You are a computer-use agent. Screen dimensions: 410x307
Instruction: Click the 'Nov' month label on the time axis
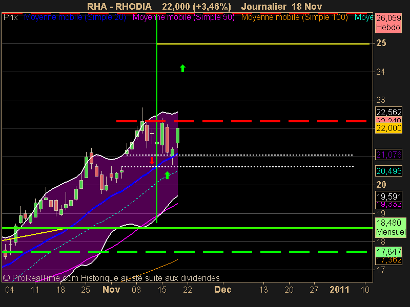pos(111,290)
